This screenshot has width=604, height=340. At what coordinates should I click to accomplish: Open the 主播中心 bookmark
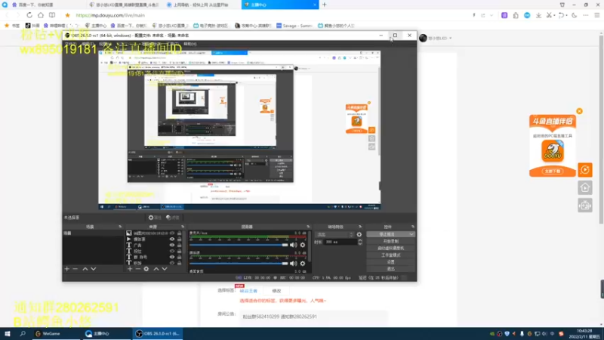coord(96,26)
